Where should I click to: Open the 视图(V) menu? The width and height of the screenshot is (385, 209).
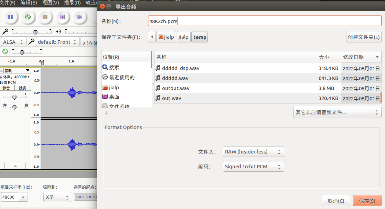(50, 3)
